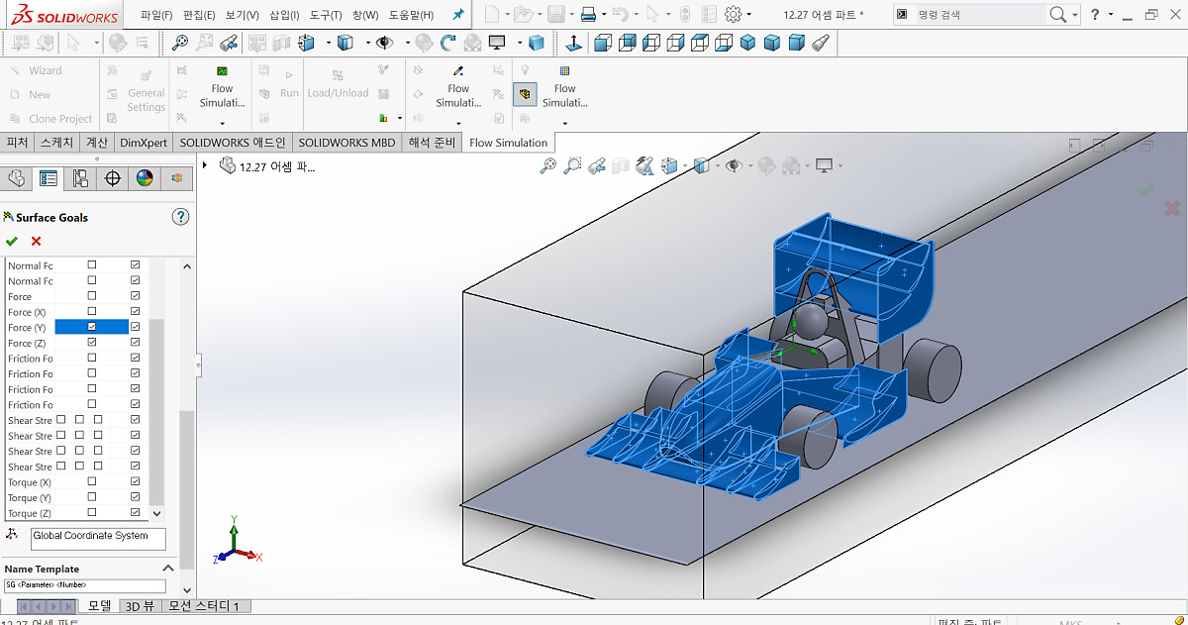This screenshot has height=625, width=1188.
Task: Open Surface Goals help question icon
Action: click(180, 217)
